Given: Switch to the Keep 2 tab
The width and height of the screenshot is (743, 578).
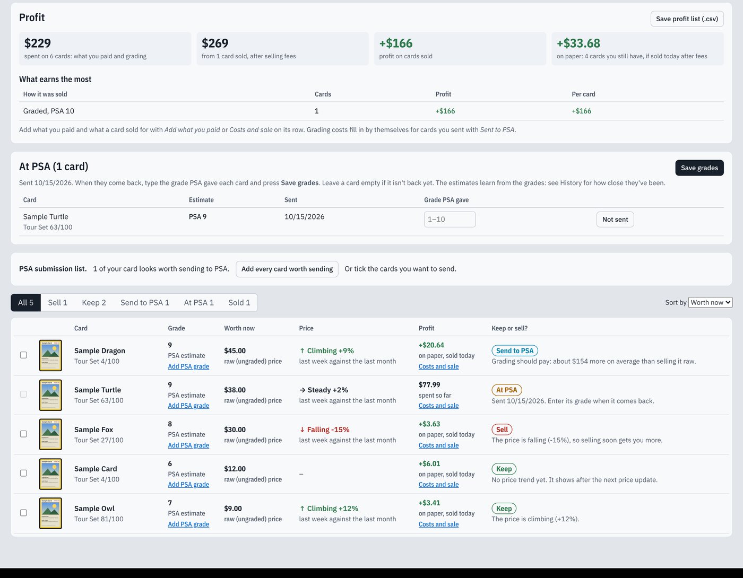Looking at the screenshot, I should 94,303.
